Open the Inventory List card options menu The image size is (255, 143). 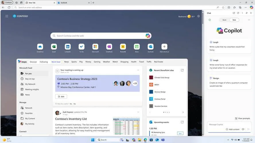click(138, 112)
